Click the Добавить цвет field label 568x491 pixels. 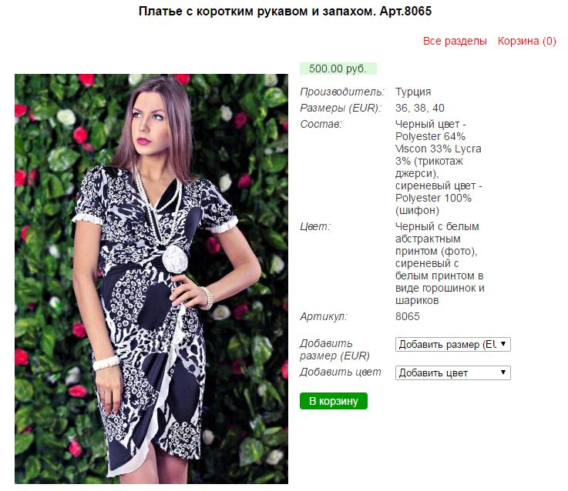[341, 372]
